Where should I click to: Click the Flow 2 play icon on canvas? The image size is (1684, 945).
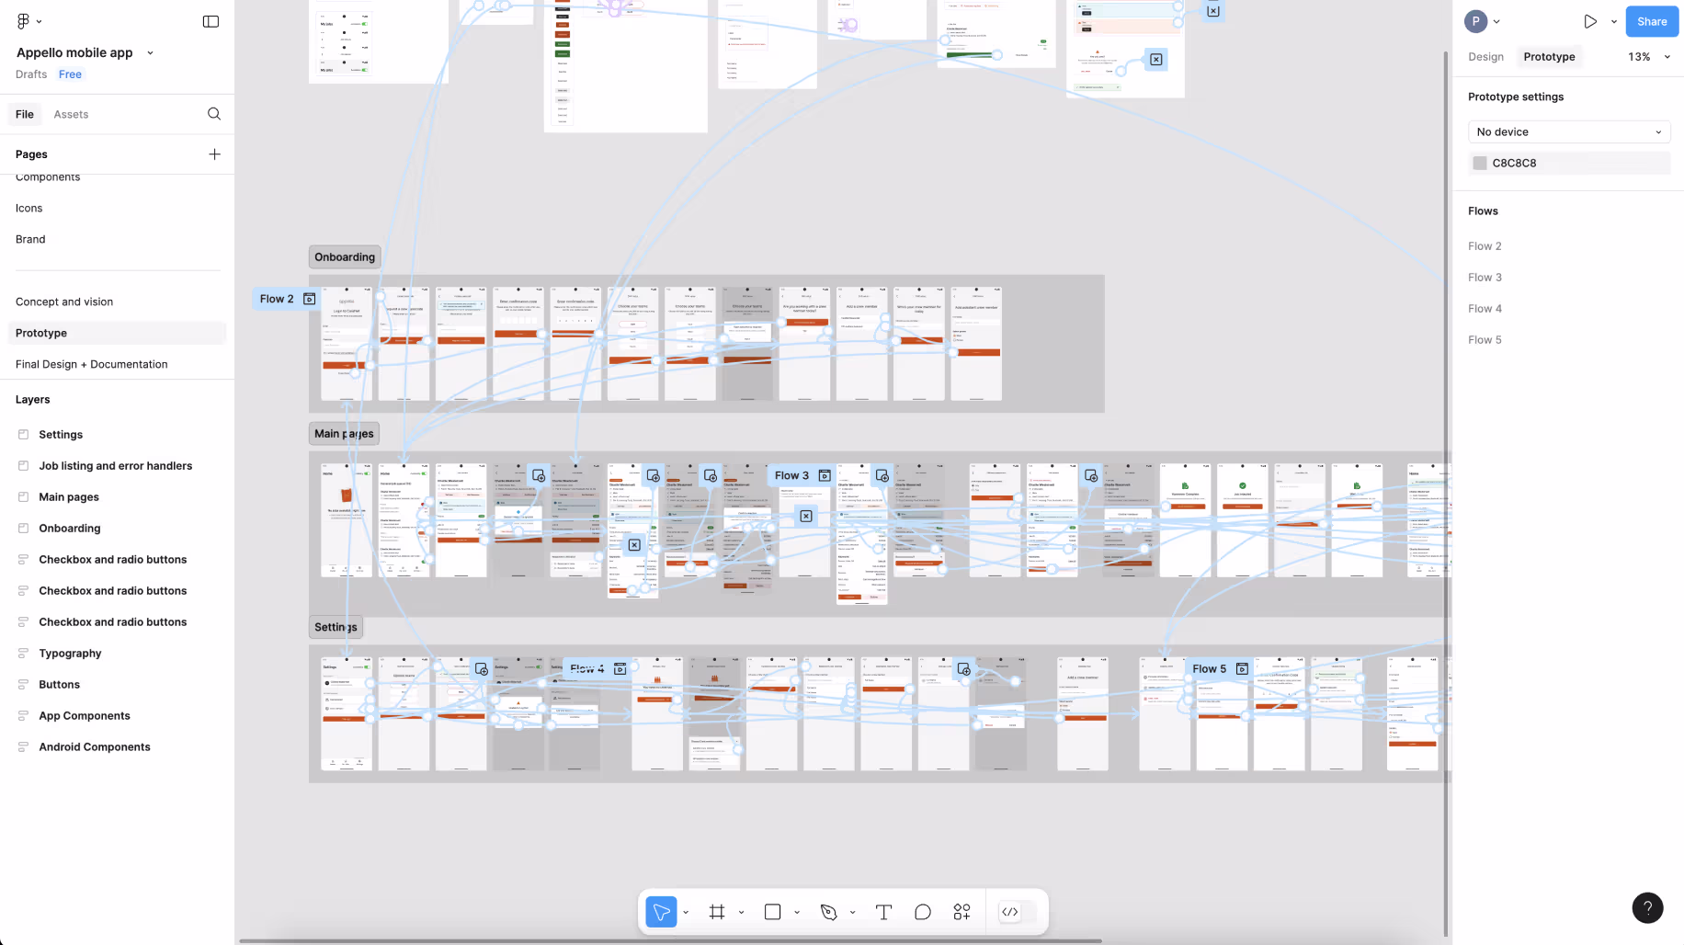pyautogui.click(x=310, y=299)
